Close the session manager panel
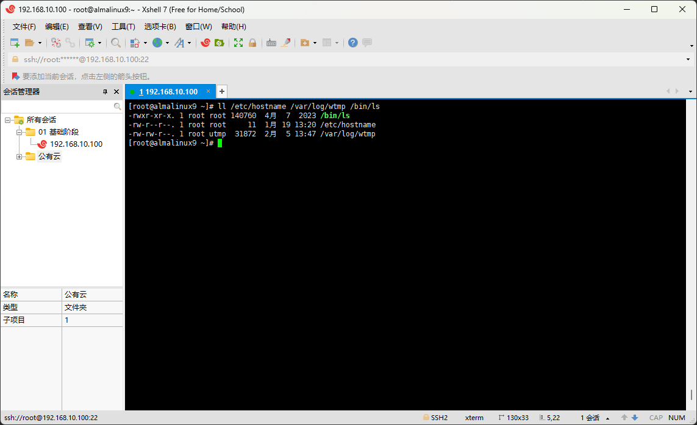This screenshot has width=697, height=425. 116,91
